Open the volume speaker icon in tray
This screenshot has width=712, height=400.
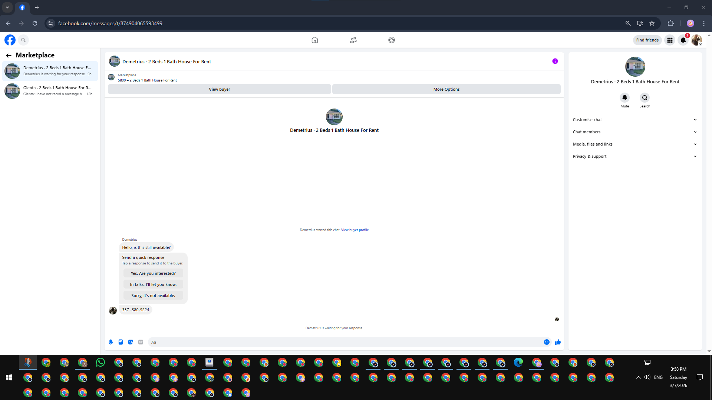coord(647,377)
